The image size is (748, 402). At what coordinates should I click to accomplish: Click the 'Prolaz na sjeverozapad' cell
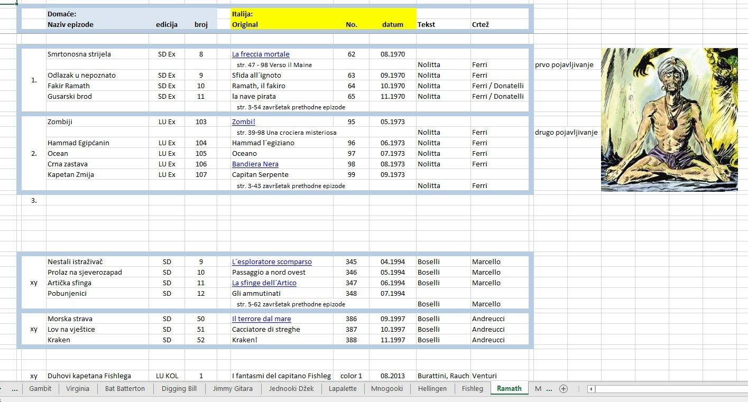click(97, 273)
